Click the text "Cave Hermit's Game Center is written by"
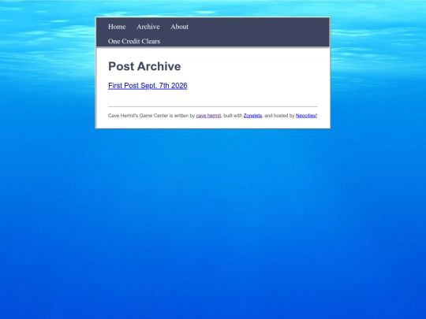426x319 pixels. click(x=151, y=116)
